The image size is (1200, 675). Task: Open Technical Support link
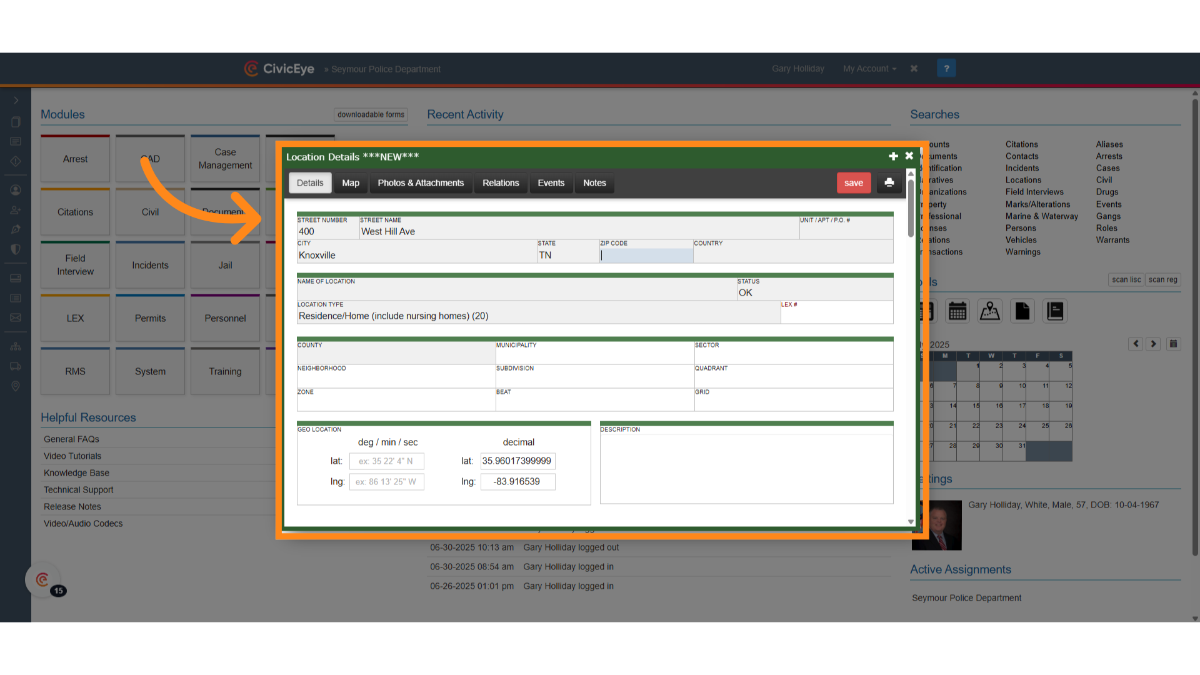click(x=79, y=490)
